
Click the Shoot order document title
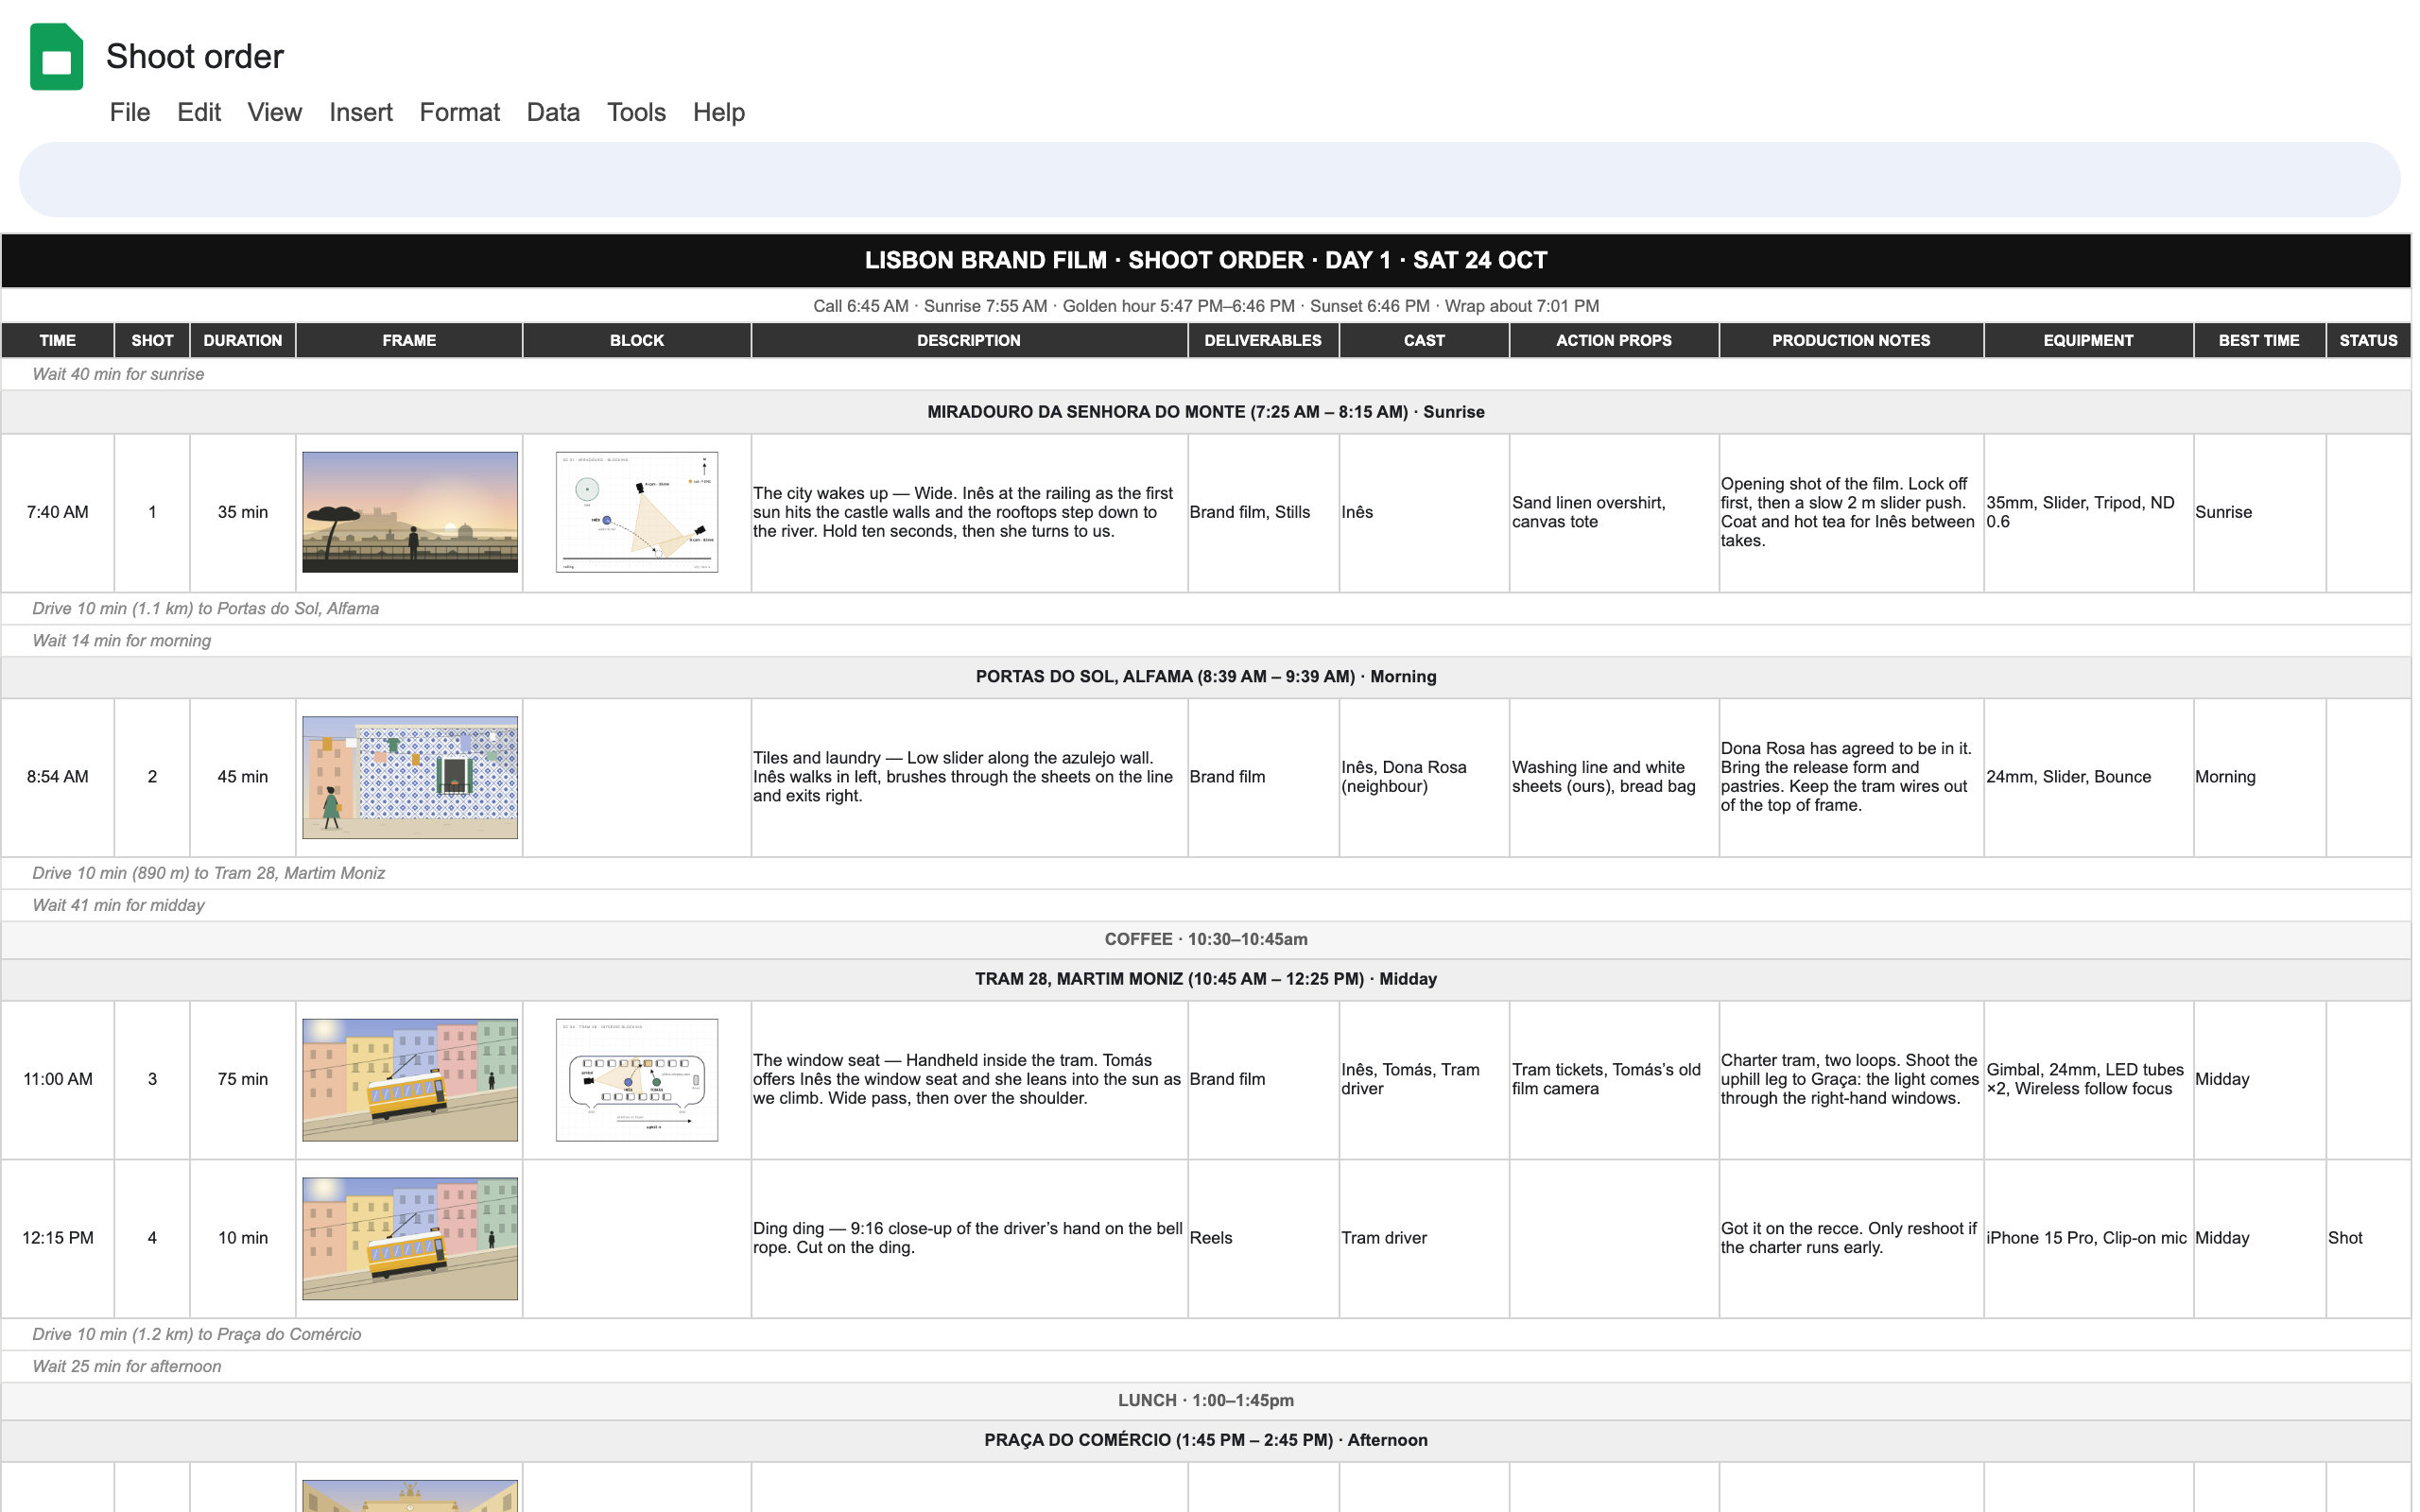coord(195,57)
